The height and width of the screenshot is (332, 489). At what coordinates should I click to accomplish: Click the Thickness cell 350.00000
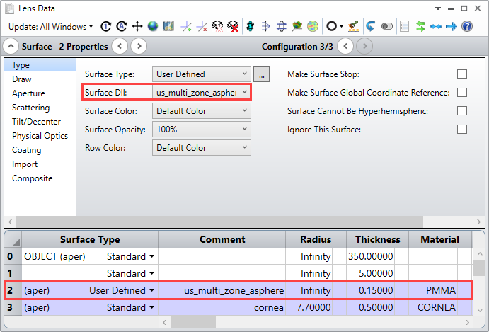pyautogui.click(x=370, y=256)
